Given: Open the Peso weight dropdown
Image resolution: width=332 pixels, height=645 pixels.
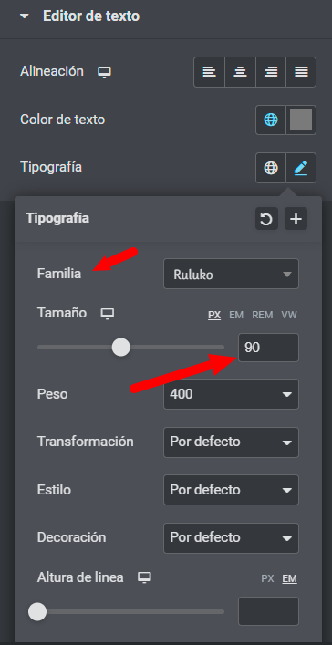Looking at the screenshot, I should [x=231, y=394].
